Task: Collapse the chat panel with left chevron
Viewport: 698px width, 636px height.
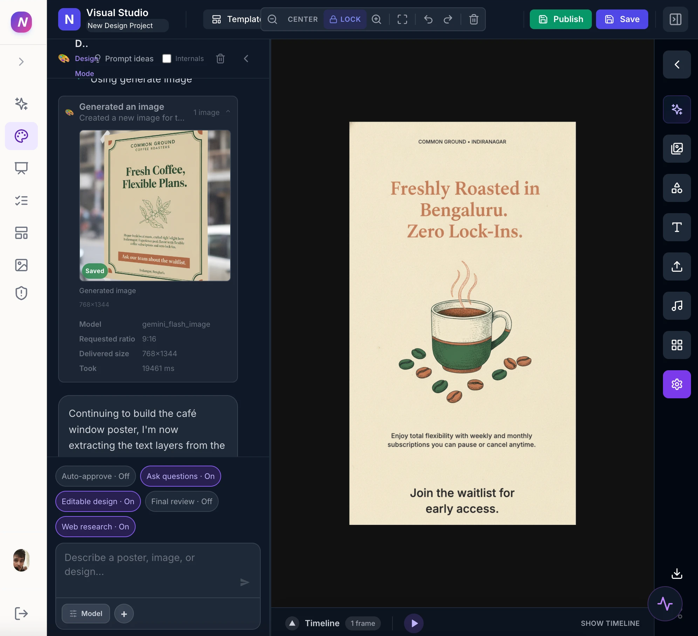Action: 246,59
